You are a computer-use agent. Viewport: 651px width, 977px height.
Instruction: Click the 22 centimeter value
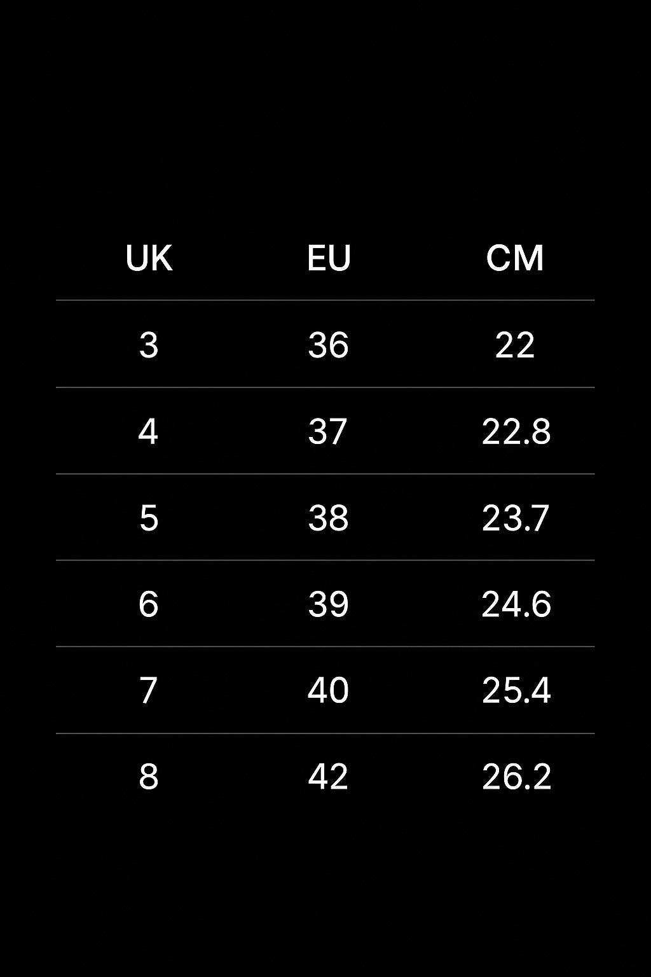515,345
